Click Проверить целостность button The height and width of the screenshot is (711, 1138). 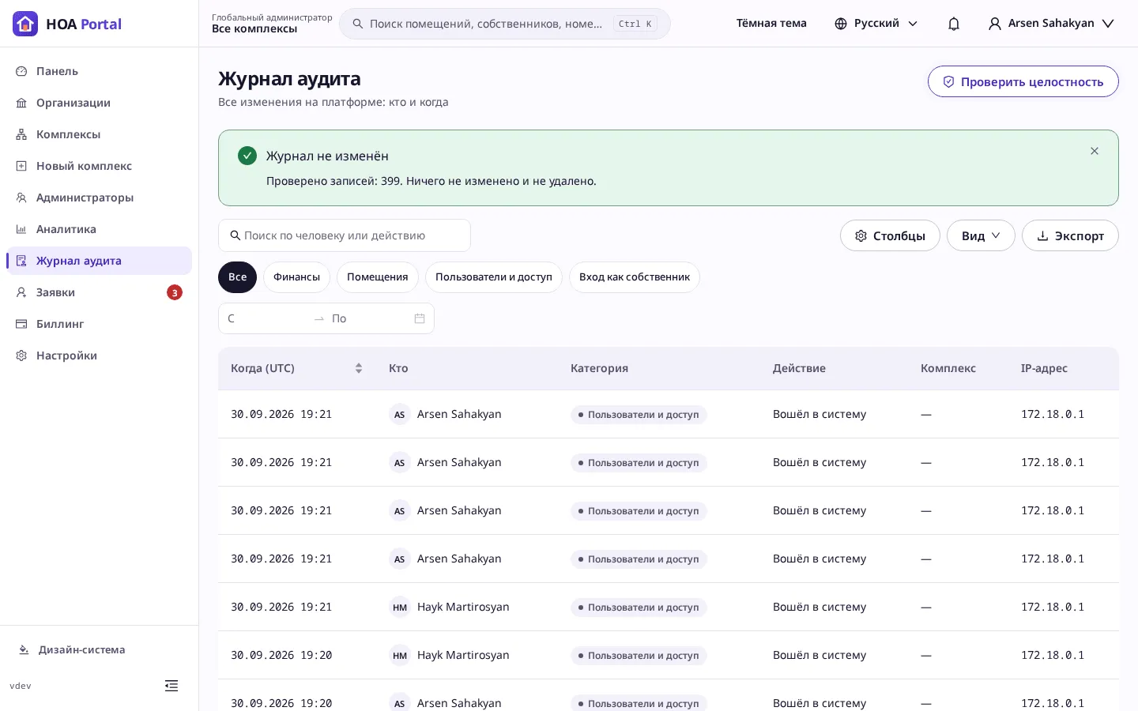pos(1023,81)
